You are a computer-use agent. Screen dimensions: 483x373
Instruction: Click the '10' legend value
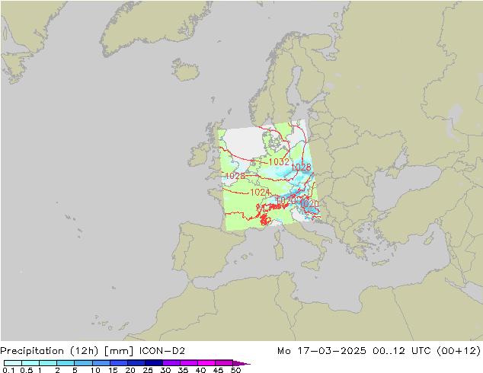coord(95,370)
